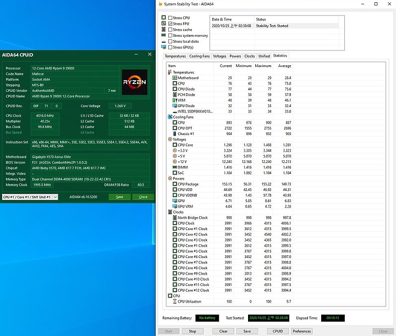Click the Stress system memory RAM icon
The image size is (396, 336).
164,35
